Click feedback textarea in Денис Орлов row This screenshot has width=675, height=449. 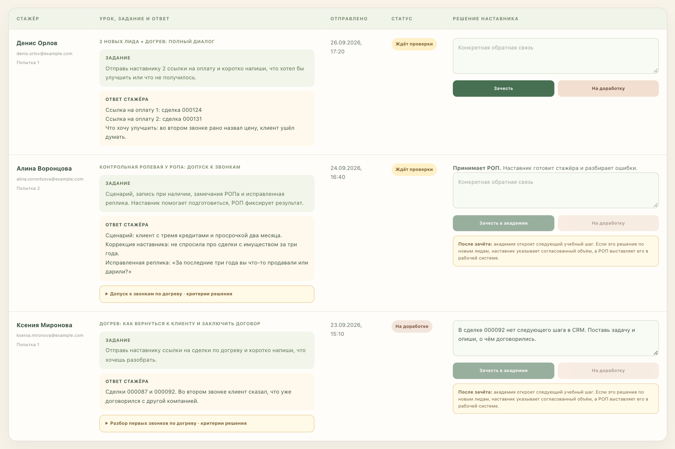[x=556, y=56]
